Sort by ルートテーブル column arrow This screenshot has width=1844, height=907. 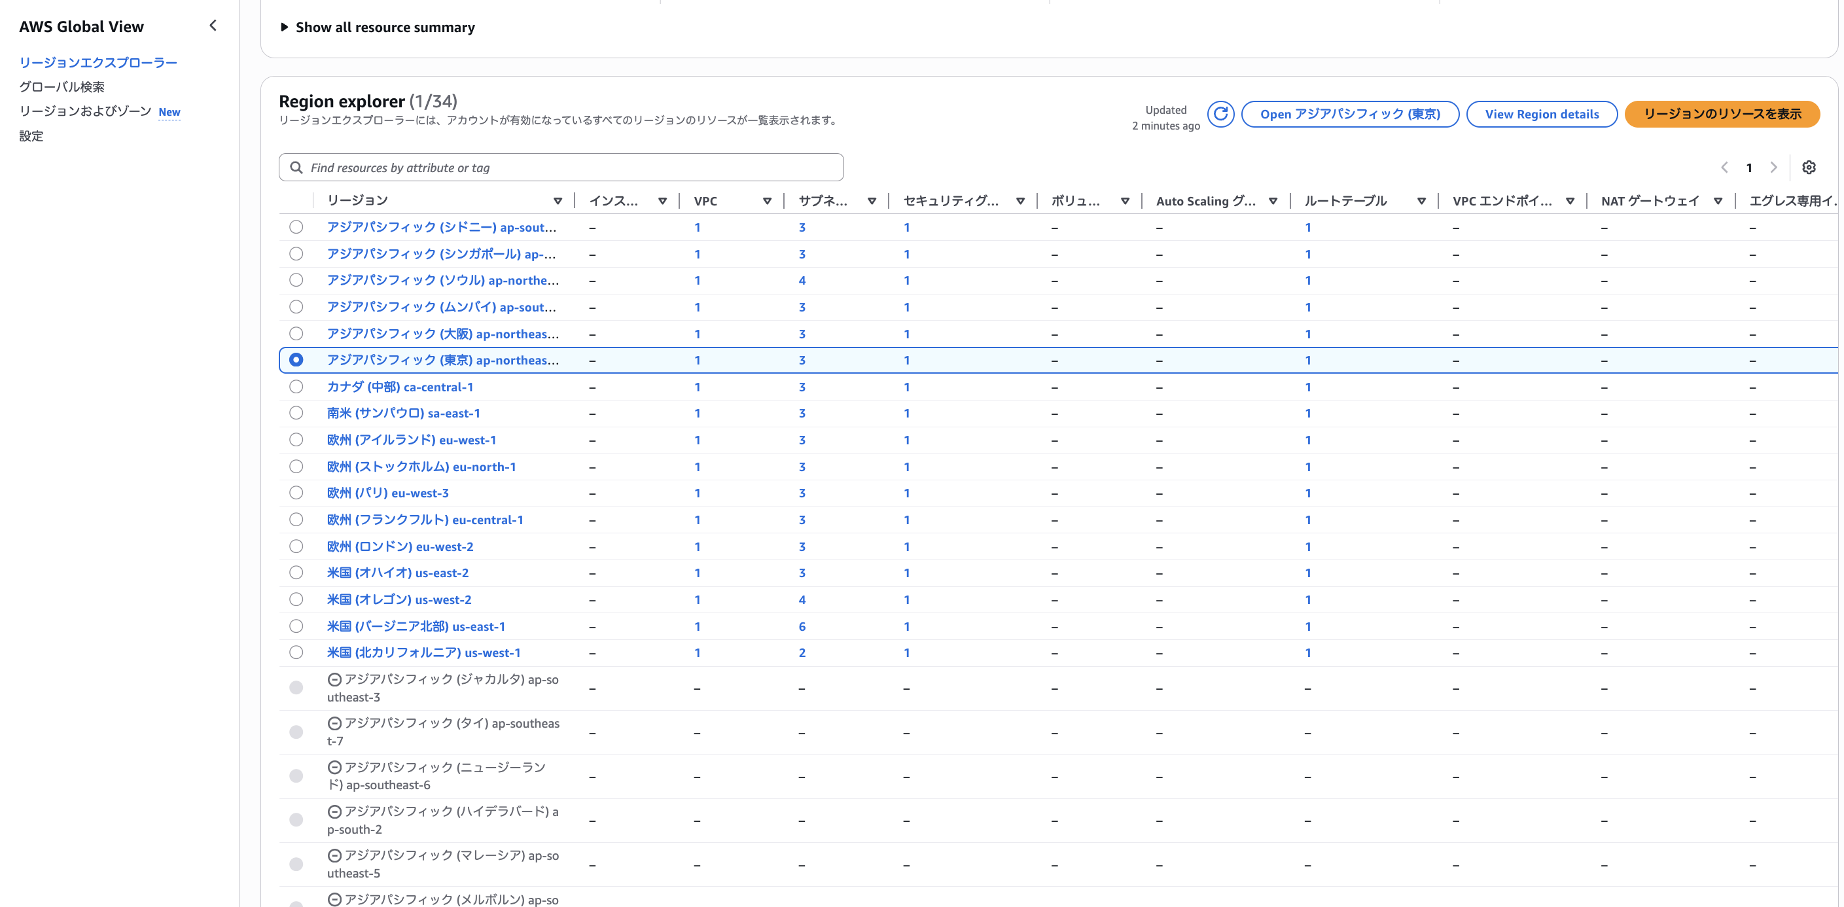(1421, 201)
